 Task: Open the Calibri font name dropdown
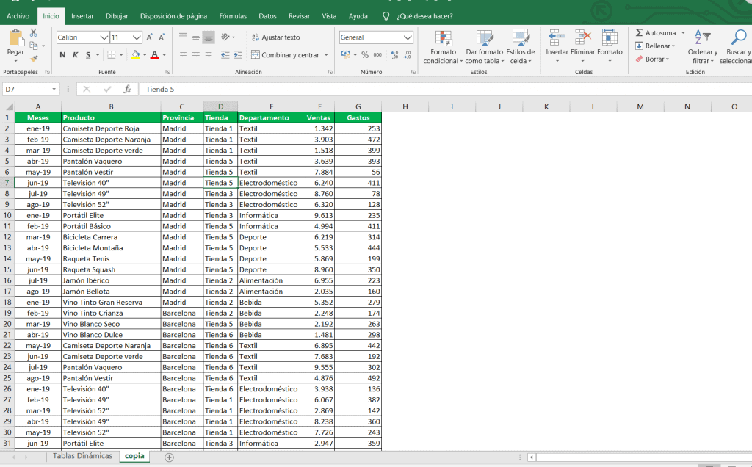coord(104,37)
